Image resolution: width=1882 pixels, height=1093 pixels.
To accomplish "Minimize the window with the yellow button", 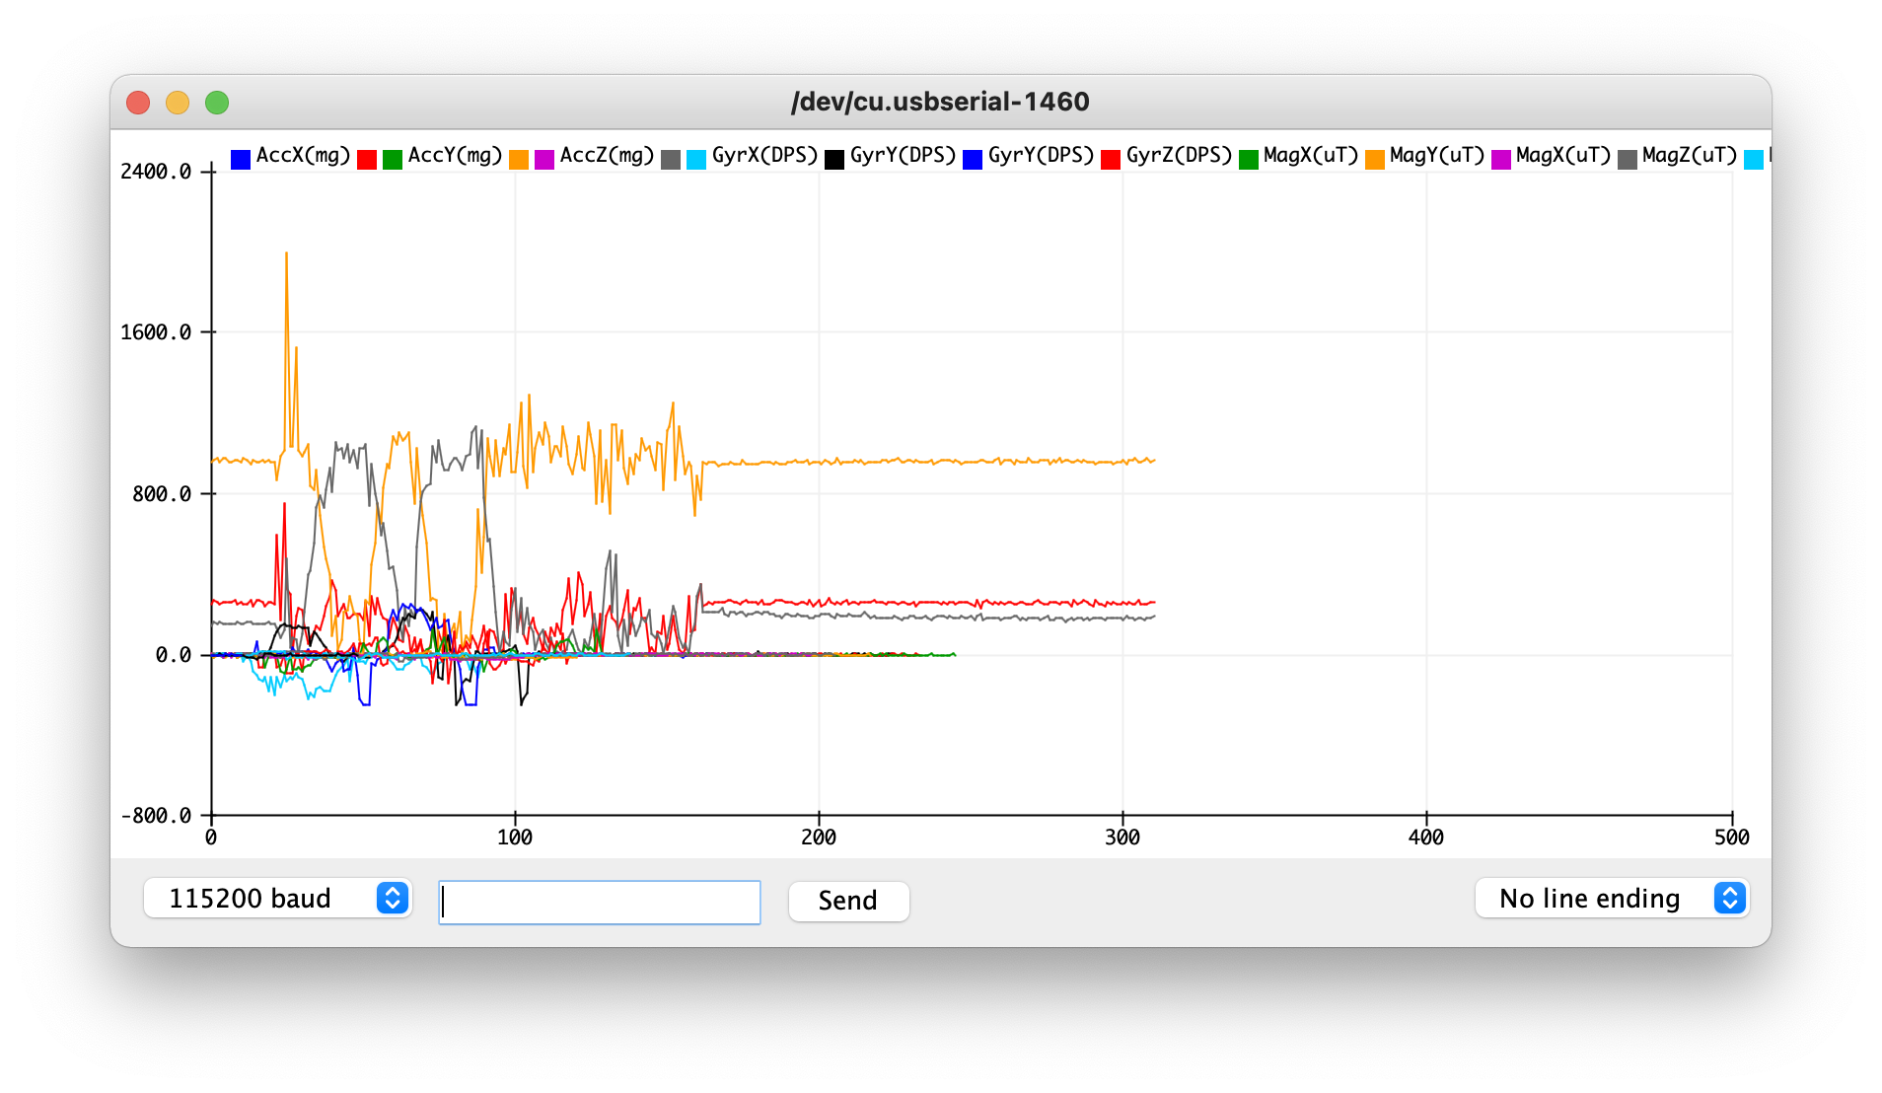I will click(x=178, y=103).
